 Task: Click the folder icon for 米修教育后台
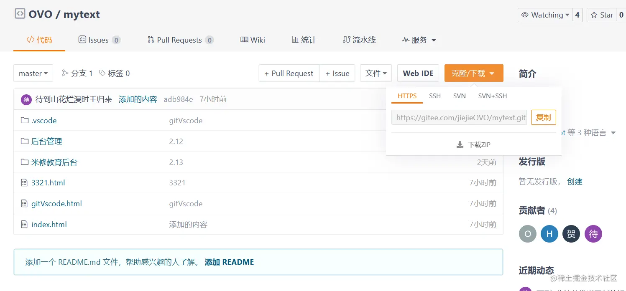pyautogui.click(x=24, y=162)
